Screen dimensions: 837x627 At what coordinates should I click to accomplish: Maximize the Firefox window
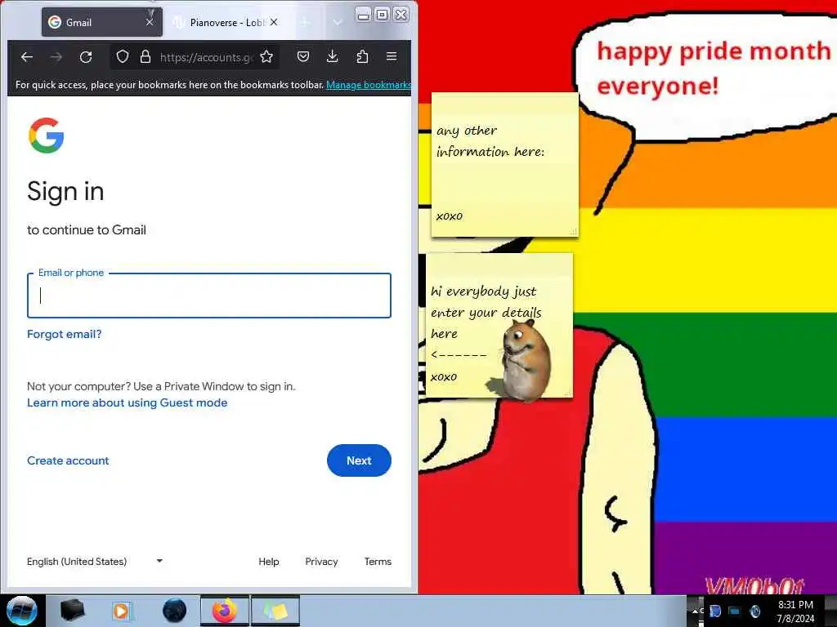tap(383, 15)
